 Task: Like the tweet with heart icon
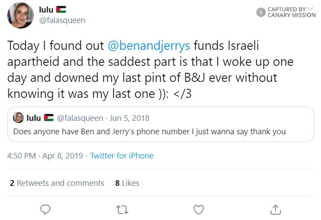(198, 210)
